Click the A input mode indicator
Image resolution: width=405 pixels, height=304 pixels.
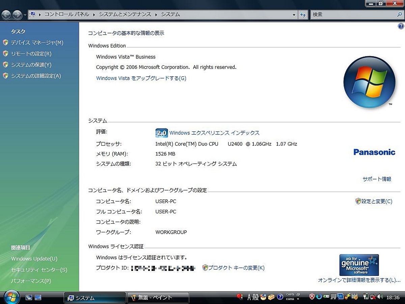[249, 297]
